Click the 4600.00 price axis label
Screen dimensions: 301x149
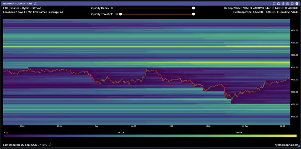pyautogui.click(x=294, y=55)
